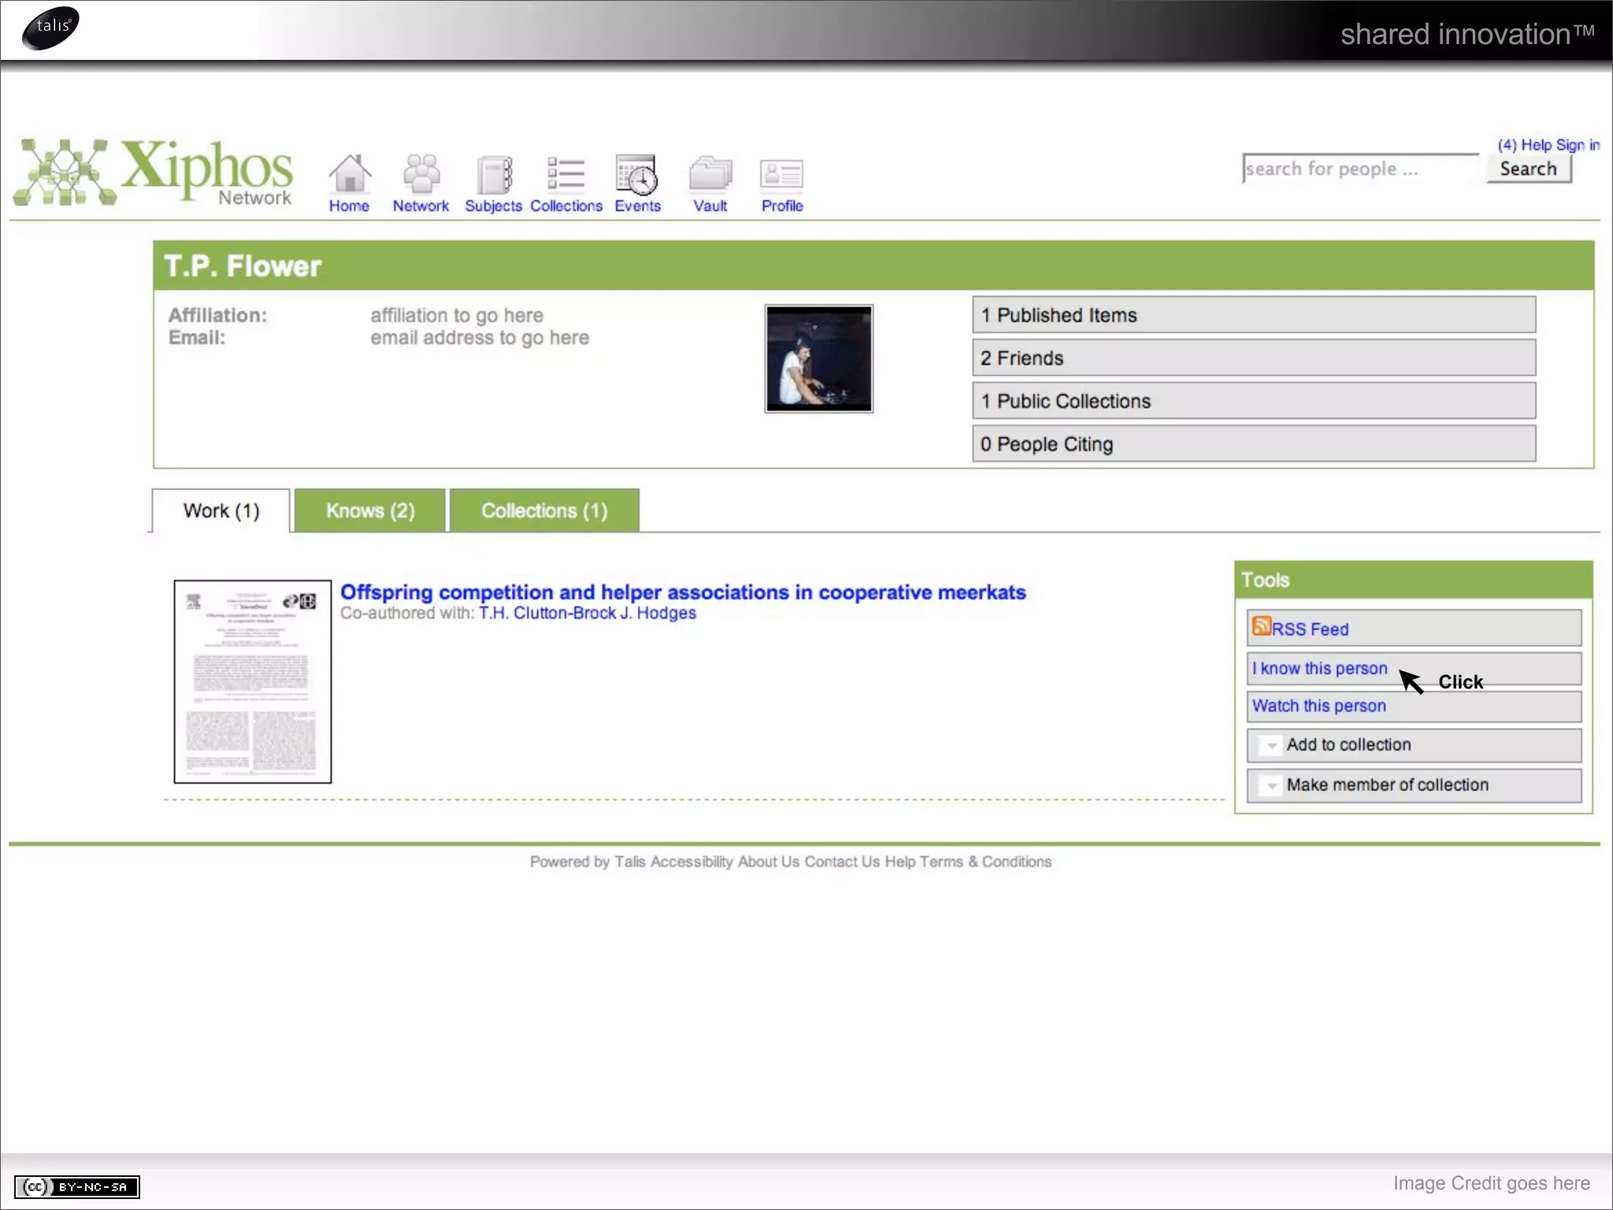Click 0 People Citing box
The width and height of the screenshot is (1613, 1210).
[1254, 444]
